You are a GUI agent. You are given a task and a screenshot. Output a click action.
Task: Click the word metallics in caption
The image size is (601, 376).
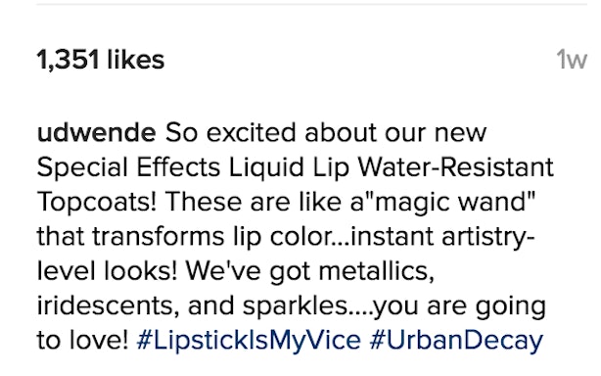tap(377, 271)
